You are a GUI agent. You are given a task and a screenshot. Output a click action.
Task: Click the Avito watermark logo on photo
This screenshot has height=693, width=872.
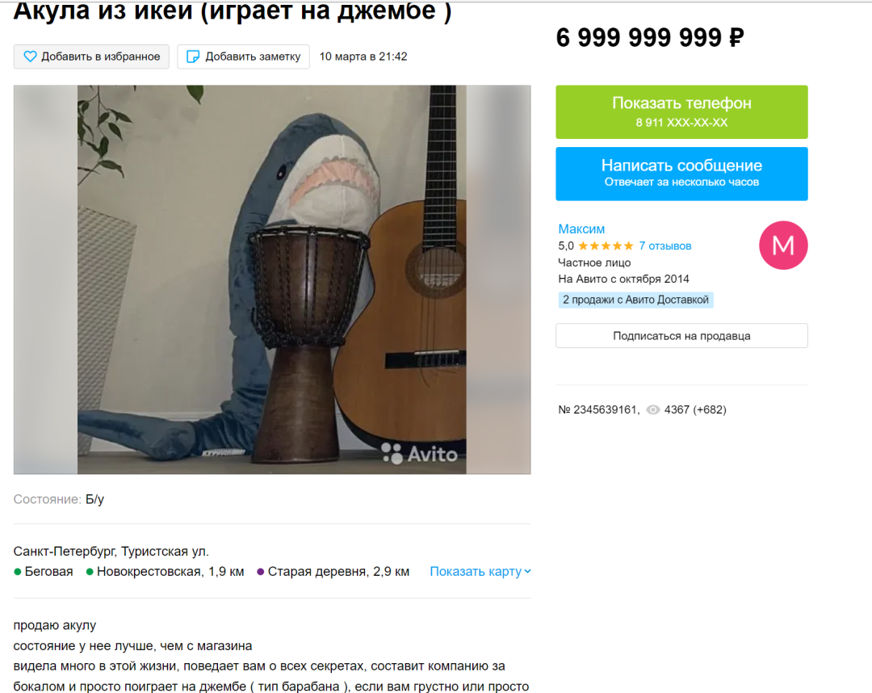(x=420, y=453)
